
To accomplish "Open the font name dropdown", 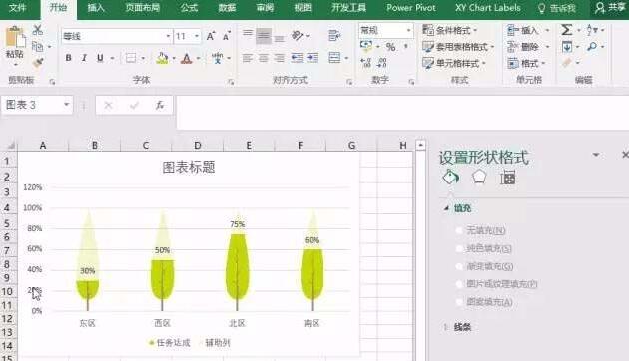I will [x=168, y=36].
